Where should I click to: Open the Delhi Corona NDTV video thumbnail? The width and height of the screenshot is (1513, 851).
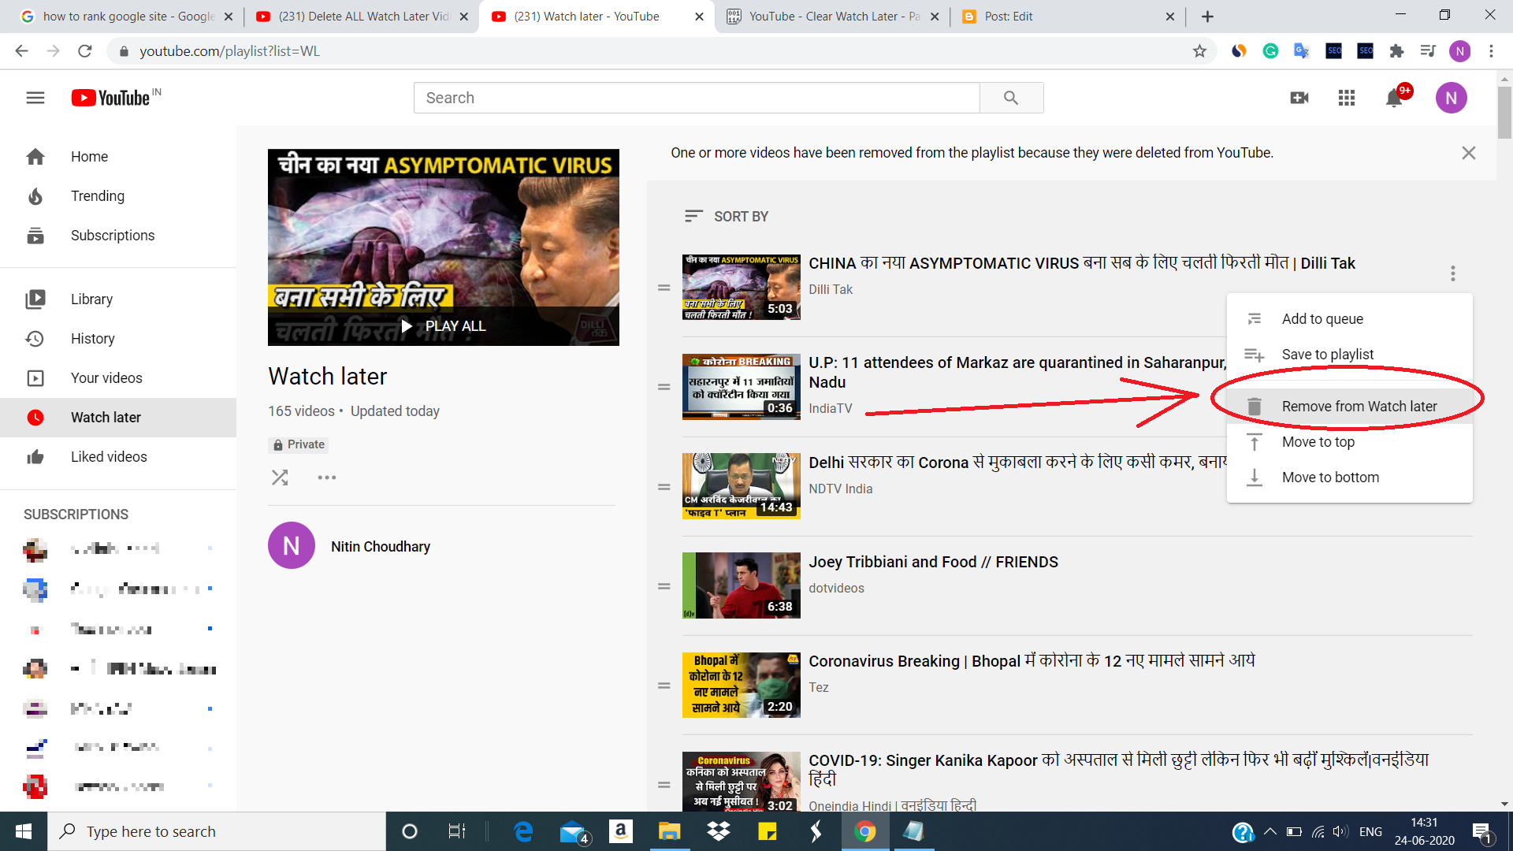tap(742, 486)
